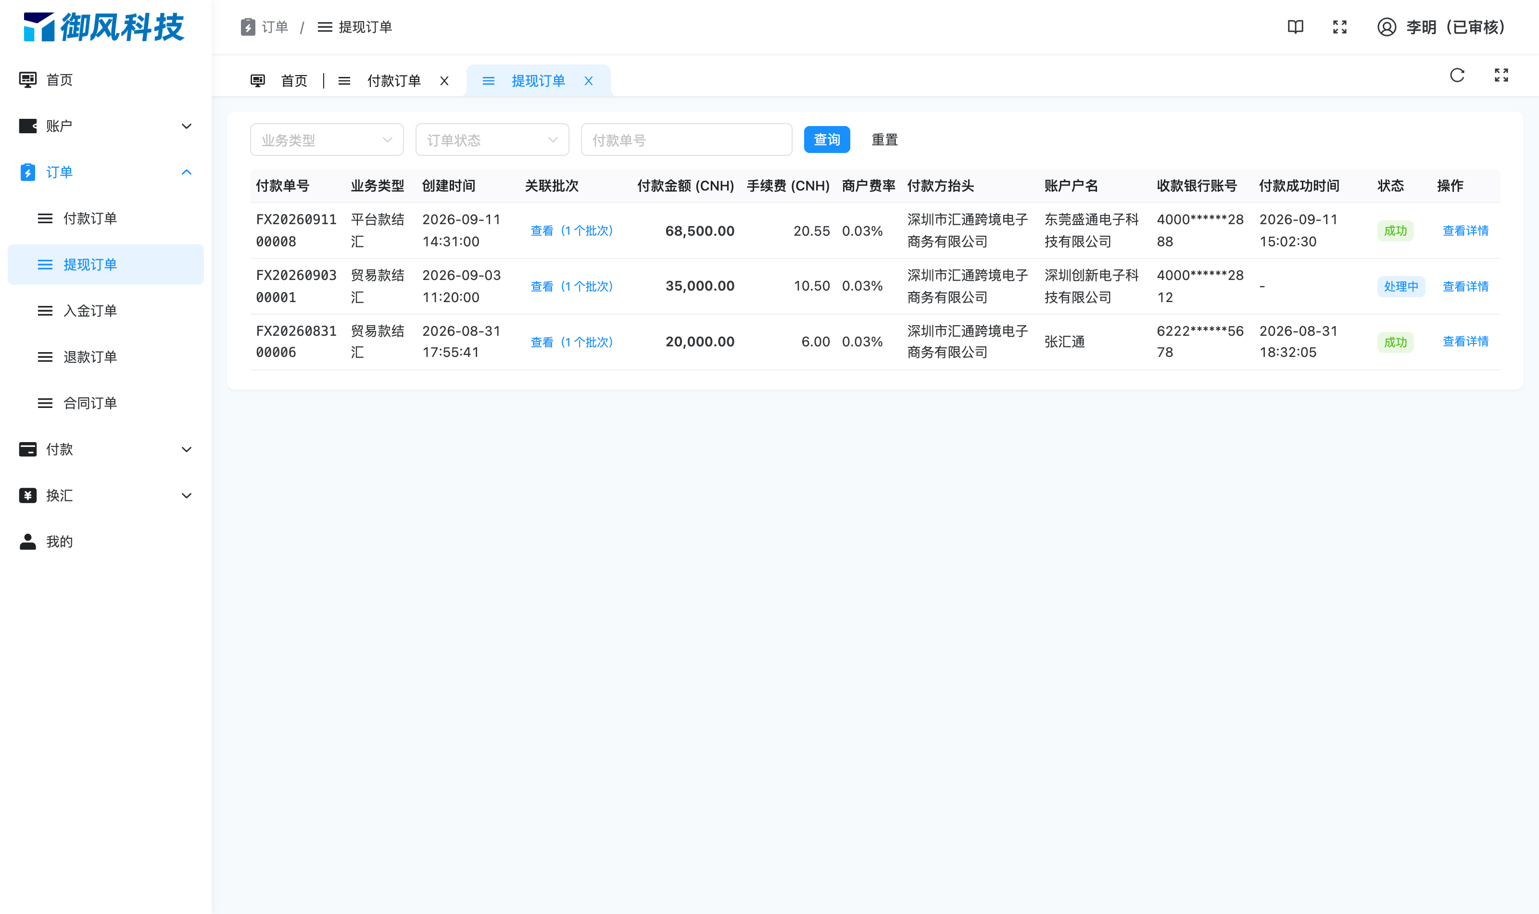
Task: Click the list icon beside 付款订单 sidebar item
Action: pyautogui.click(x=45, y=219)
